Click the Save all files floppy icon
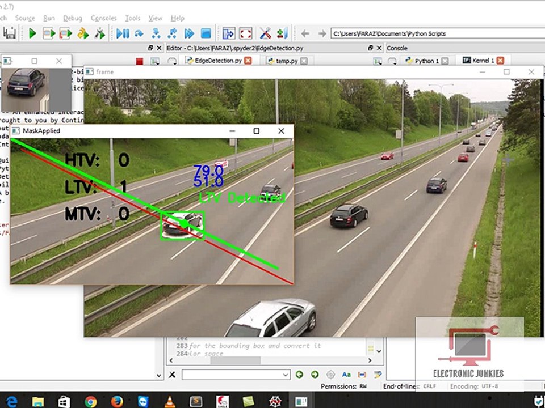This screenshot has height=408, width=545. tap(10, 33)
